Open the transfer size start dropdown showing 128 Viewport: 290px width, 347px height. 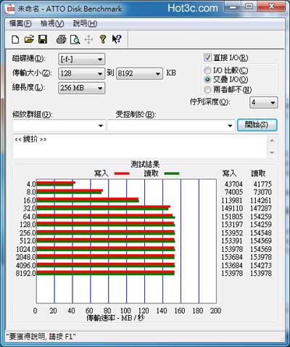coord(81,73)
